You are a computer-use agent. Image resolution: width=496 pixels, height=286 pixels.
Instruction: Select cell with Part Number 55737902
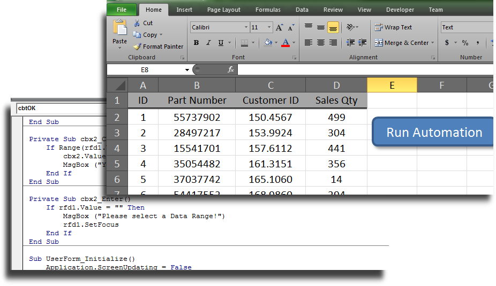click(x=197, y=118)
